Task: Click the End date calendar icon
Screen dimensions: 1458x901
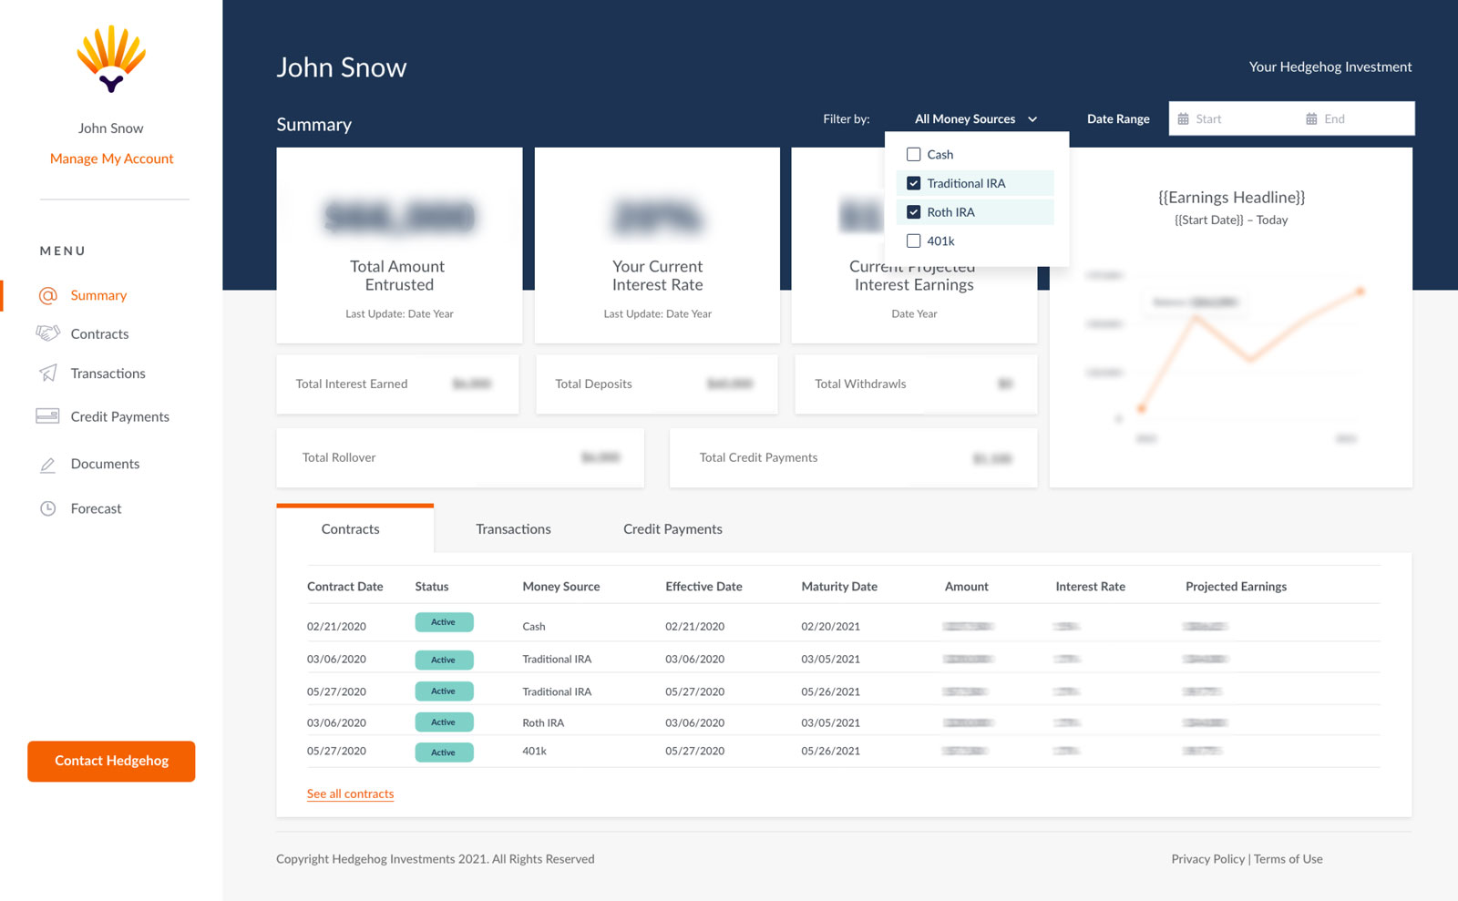Action: tap(1311, 119)
